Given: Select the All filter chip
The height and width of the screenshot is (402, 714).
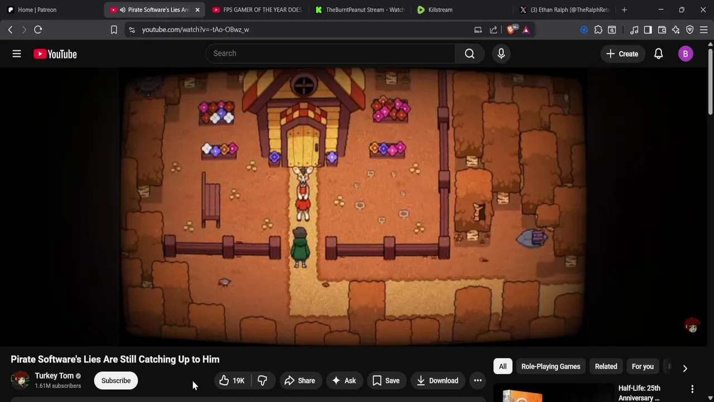Looking at the screenshot, I should pos(503,366).
